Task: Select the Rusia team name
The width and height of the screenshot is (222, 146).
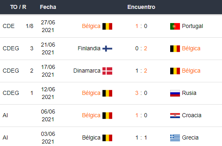Action: coord(189,93)
